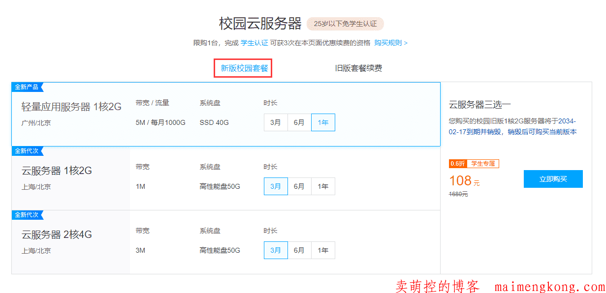Select the 云服务器 2核4G product title
606x293 pixels.
pos(57,235)
